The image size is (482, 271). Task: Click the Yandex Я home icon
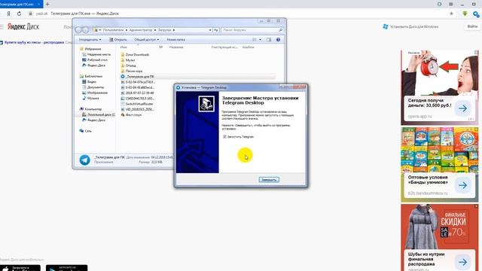tap(8, 14)
